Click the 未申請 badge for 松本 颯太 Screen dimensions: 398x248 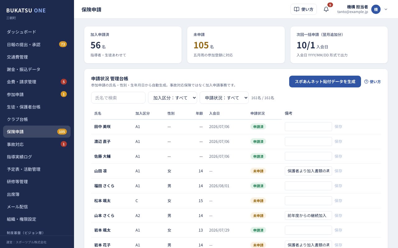pyautogui.click(x=258, y=201)
